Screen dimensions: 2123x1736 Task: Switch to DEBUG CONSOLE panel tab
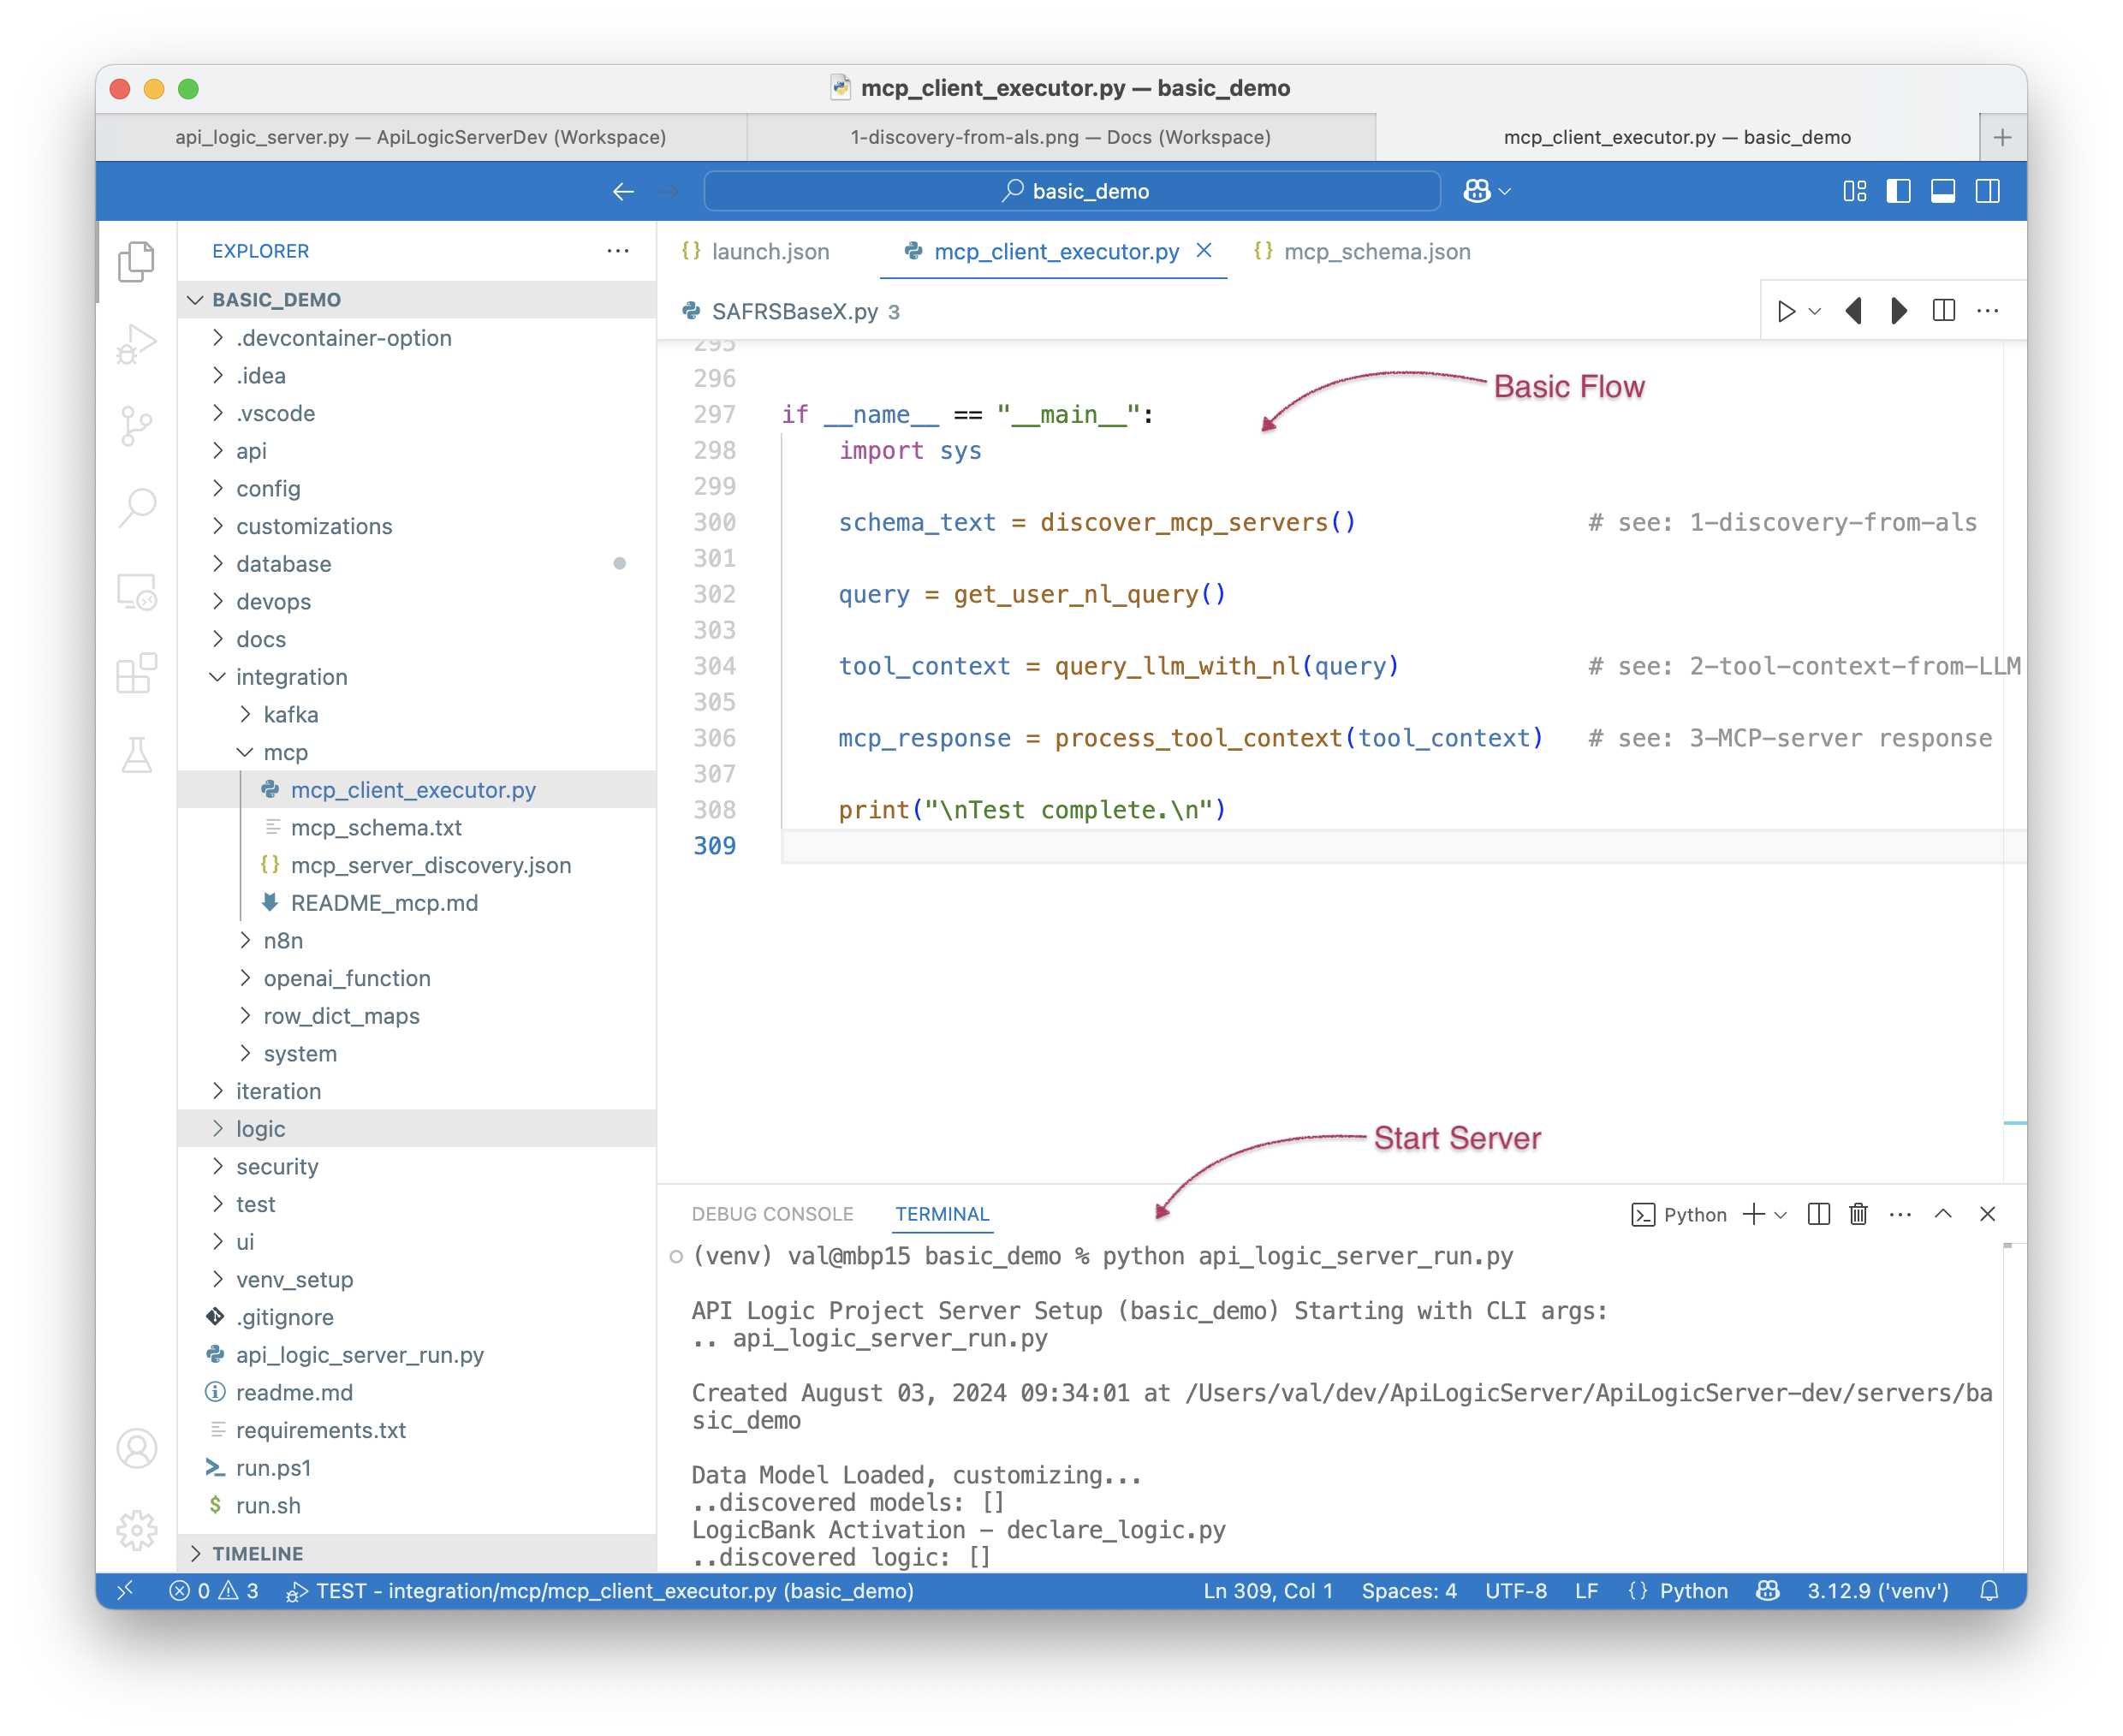[x=772, y=1214]
